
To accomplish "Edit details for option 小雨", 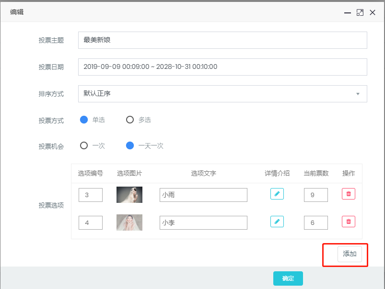I will click(x=277, y=194).
